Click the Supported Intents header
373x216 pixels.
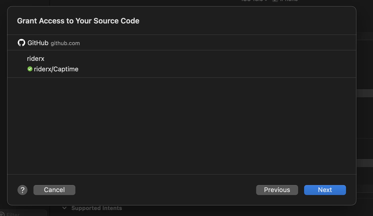coord(97,208)
